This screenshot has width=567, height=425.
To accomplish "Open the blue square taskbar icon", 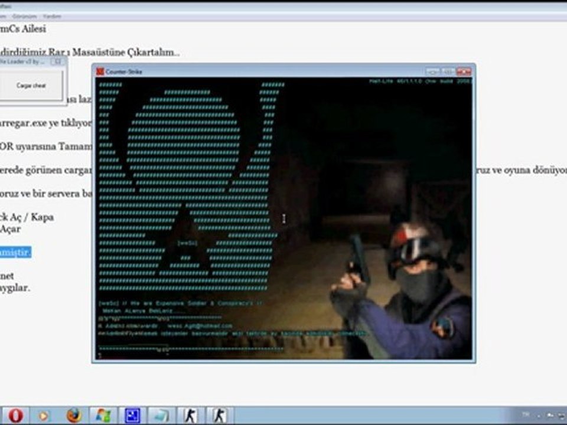I will coord(132,416).
